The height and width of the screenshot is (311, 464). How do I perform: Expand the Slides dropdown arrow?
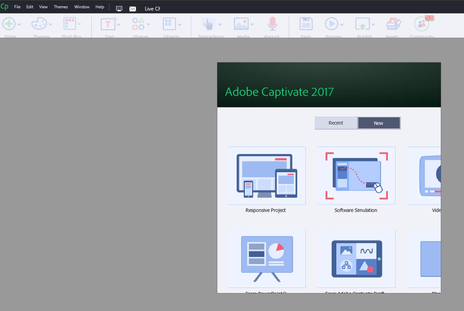19,25
